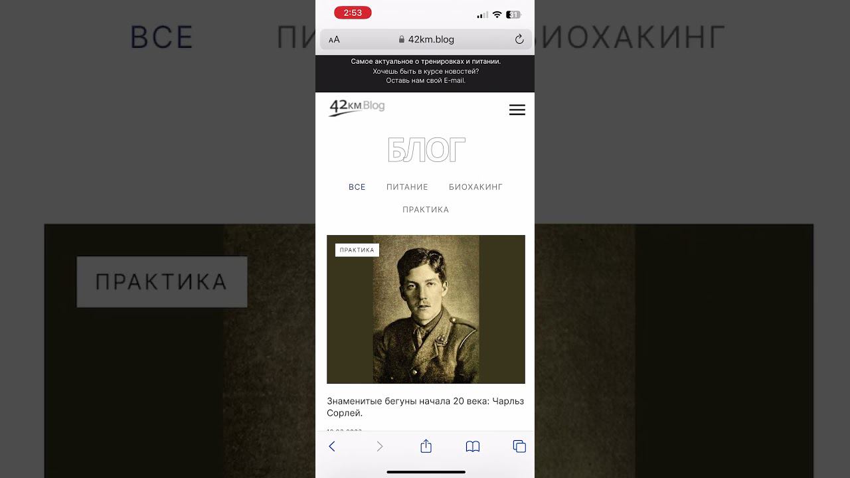Switch to the ПРАКТИКА category tab
This screenshot has width=850, height=478.
pyautogui.click(x=426, y=210)
